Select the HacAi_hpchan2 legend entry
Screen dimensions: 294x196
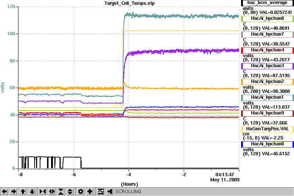pyautogui.click(x=268, y=81)
